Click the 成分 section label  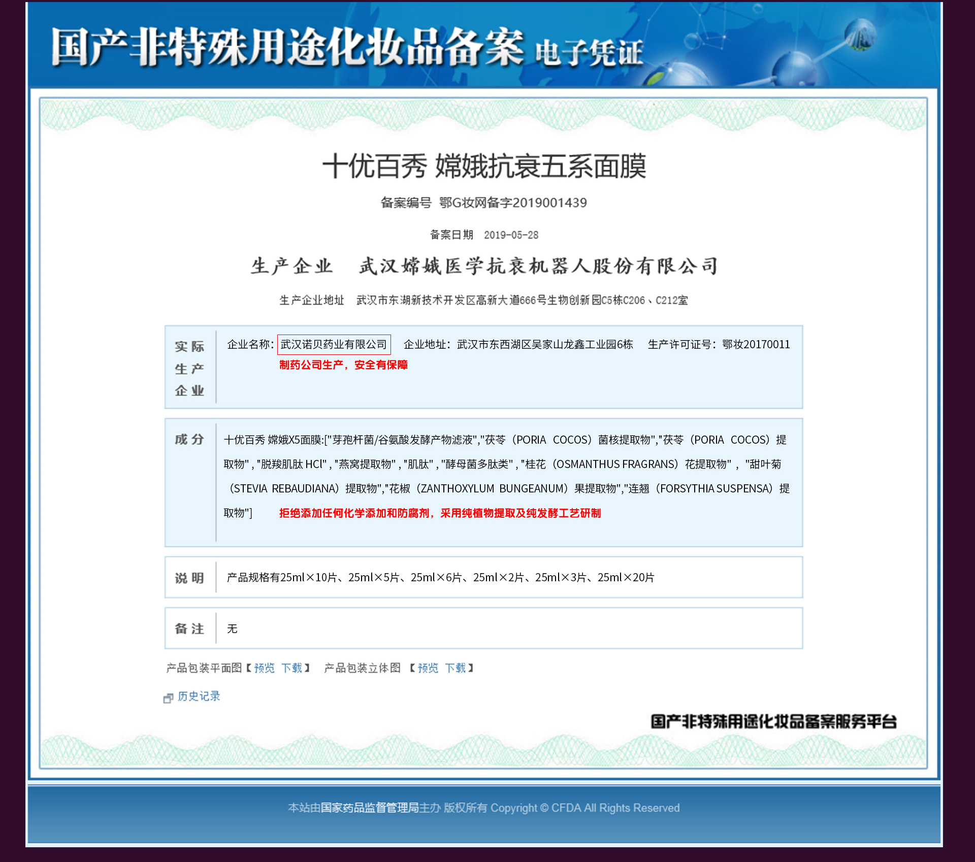point(189,439)
